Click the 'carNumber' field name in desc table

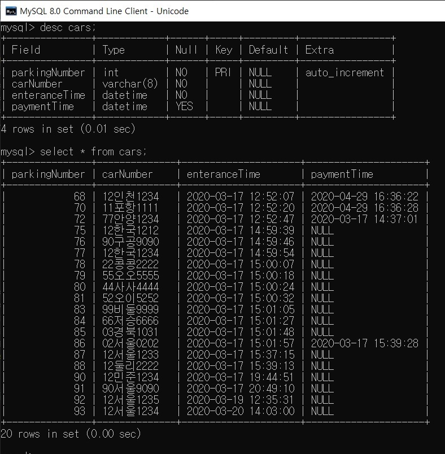point(37,84)
